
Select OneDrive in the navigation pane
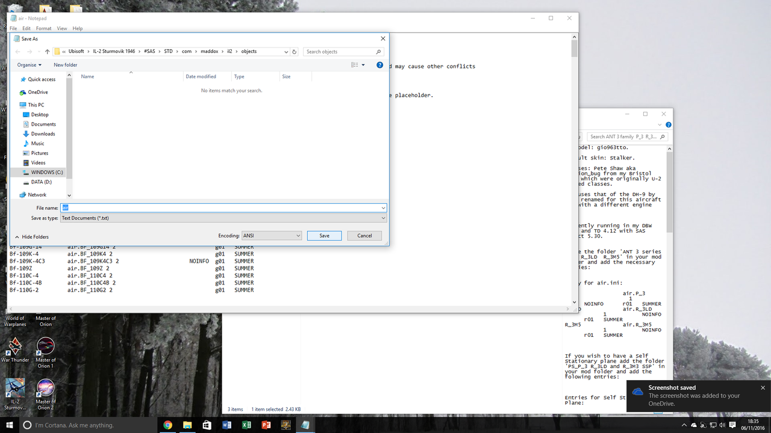pos(37,92)
